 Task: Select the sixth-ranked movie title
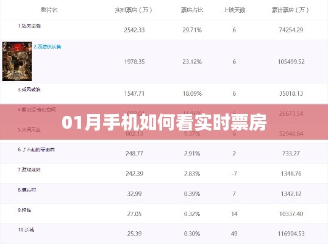point(37,149)
